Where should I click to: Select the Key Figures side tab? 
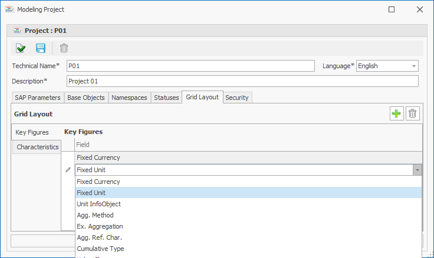pos(32,132)
